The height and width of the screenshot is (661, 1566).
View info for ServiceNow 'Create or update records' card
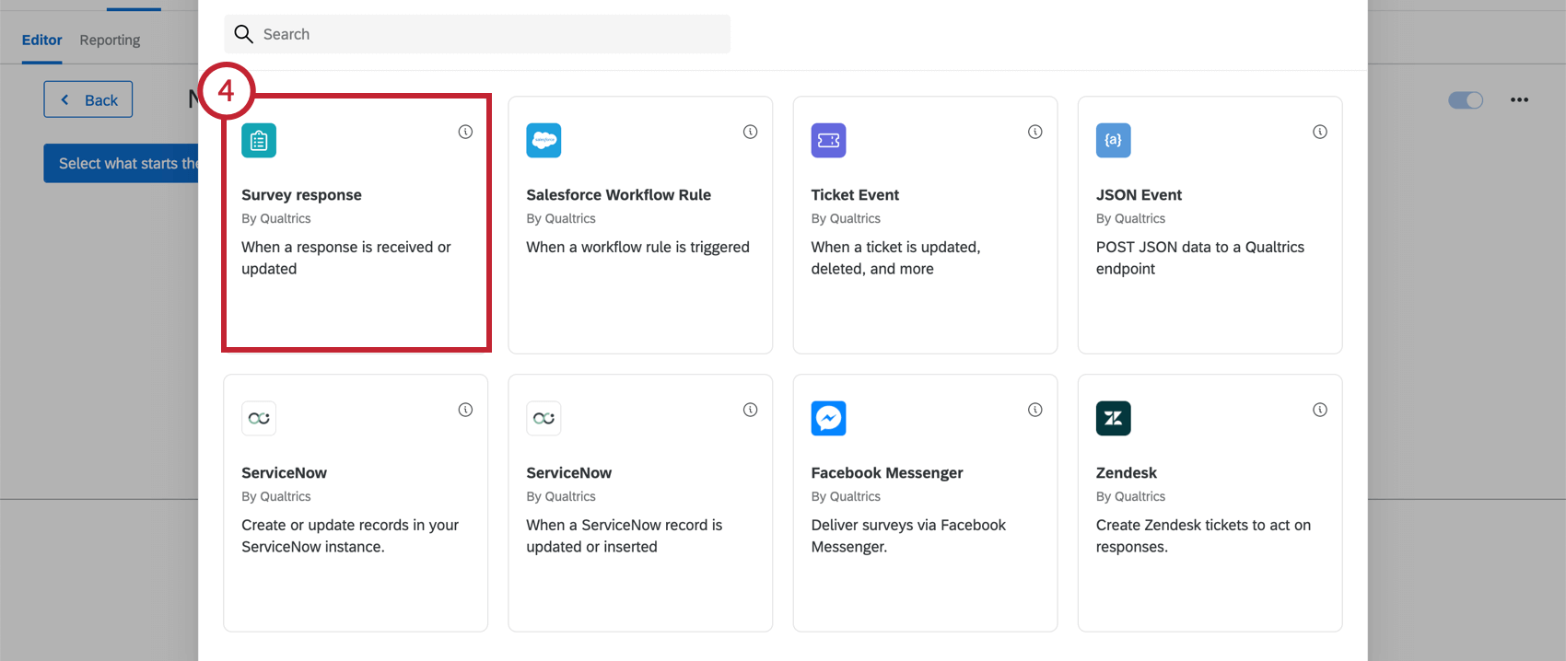coord(465,410)
